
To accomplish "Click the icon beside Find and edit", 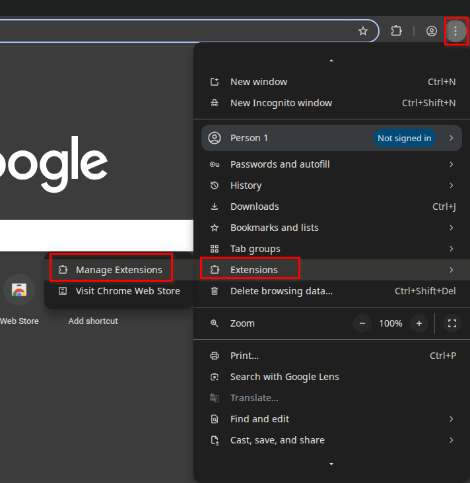I will (215, 419).
